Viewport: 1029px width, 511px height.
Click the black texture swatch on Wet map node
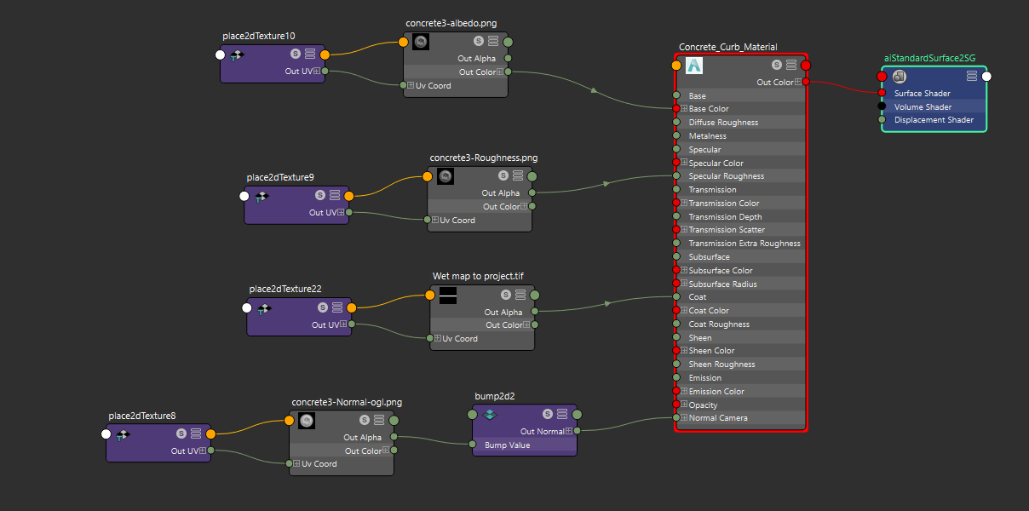[448, 295]
